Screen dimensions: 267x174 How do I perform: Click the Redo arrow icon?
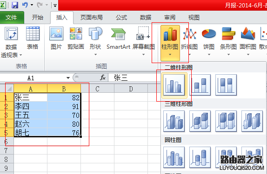(x=40, y=5)
